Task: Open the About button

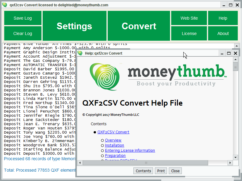Action: pyautogui.click(x=223, y=33)
